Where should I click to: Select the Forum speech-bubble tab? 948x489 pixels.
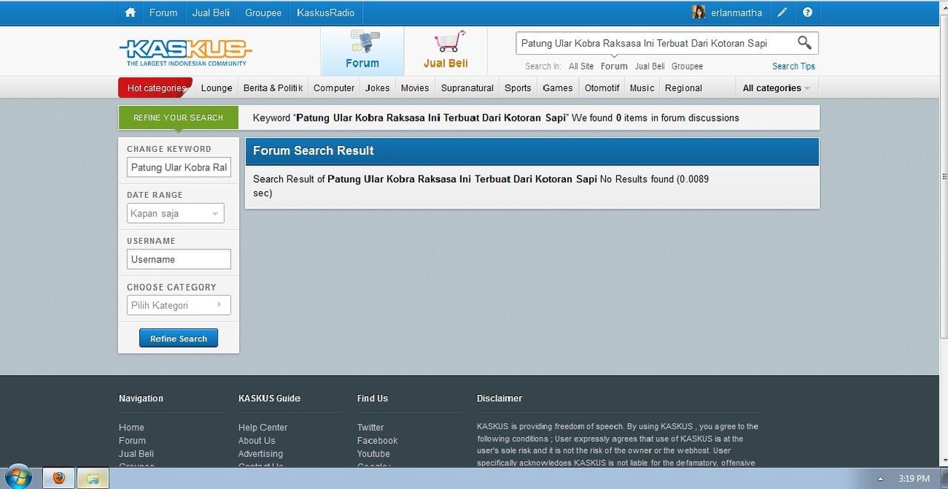pyautogui.click(x=362, y=50)
